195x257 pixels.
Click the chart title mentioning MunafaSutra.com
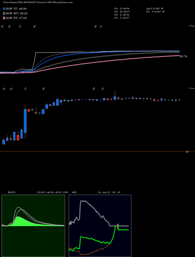point(38,2)
